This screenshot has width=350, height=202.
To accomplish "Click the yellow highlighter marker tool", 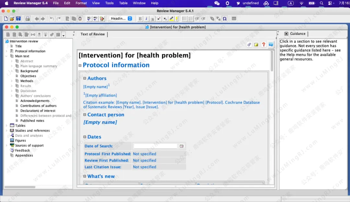I will click(171, 19).
